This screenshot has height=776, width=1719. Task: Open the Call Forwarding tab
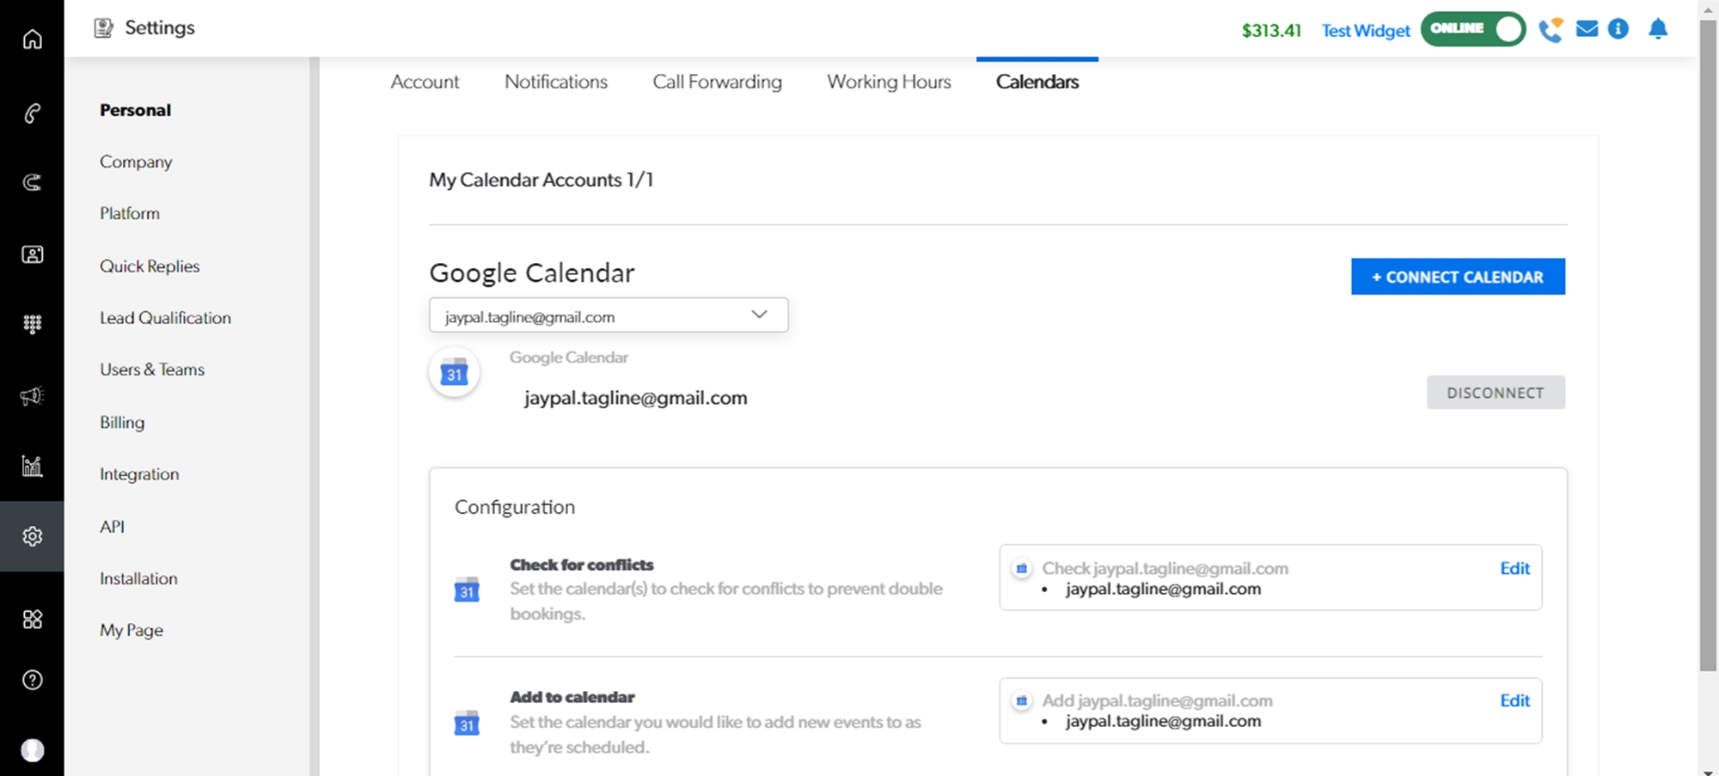tap(717, 82)
